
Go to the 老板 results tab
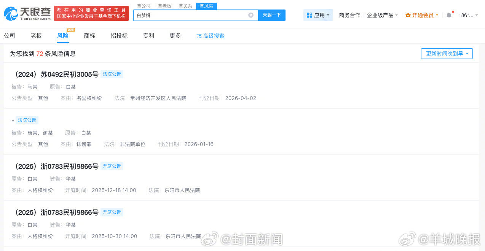[x=36, y=36]
